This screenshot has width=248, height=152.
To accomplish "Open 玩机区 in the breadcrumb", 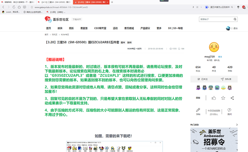I will point(55,35).
